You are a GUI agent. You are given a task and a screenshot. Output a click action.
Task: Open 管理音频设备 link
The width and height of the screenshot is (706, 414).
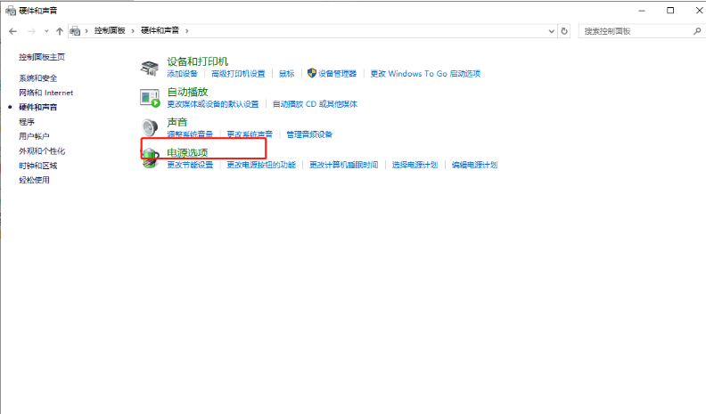(x=308, y=134)
